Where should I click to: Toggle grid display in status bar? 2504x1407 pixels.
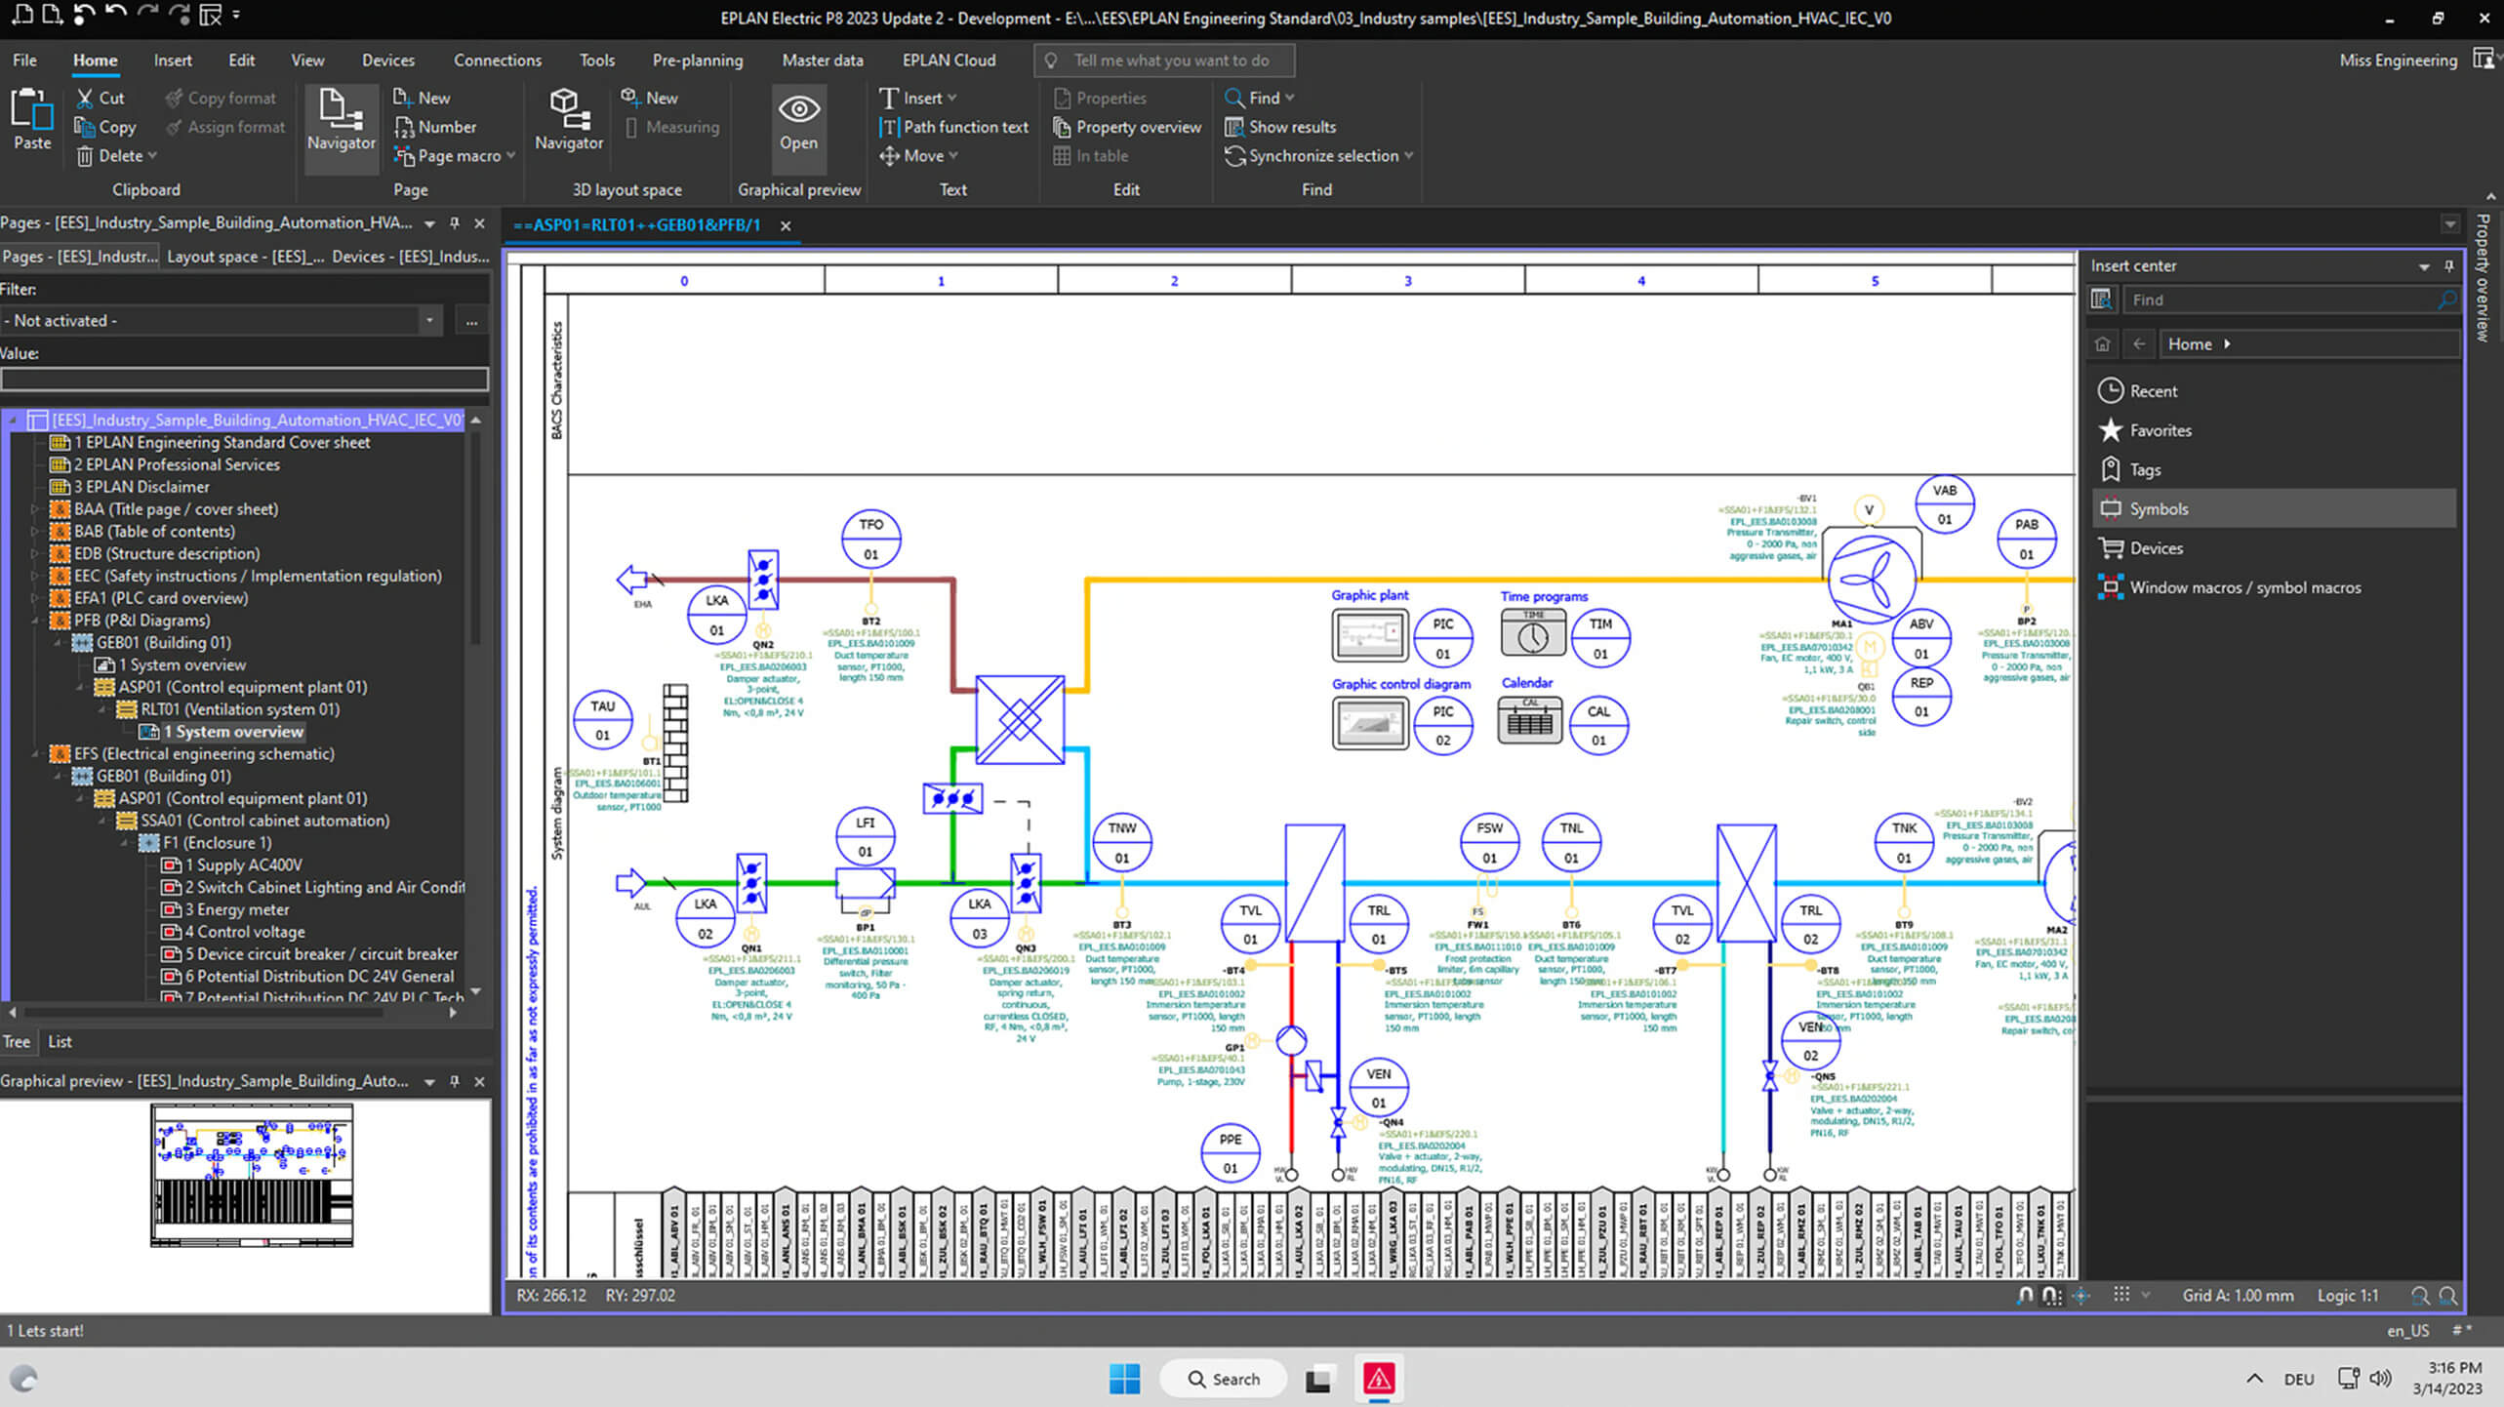coord(2121,1295)
